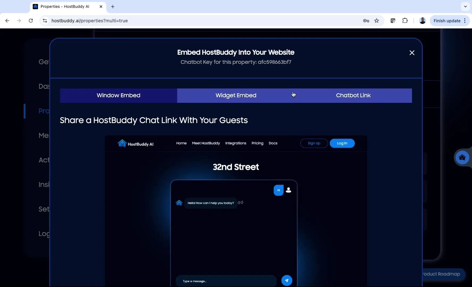Open Integrations link in preview navbar
Screen dimensions: 472x287
click(x=236, y=143)
